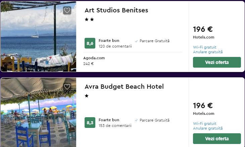
Task: Click Art Studios Benitses two-star rating
Action: (x=89, y=20)
